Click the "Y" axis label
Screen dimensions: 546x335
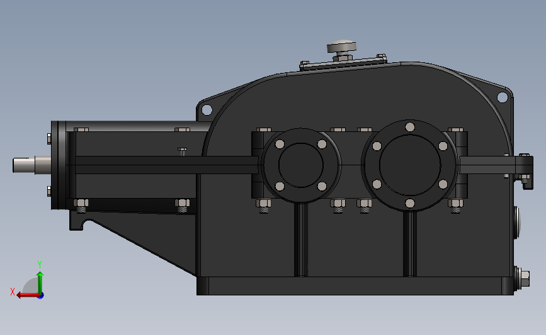click(x=40, y=265)
